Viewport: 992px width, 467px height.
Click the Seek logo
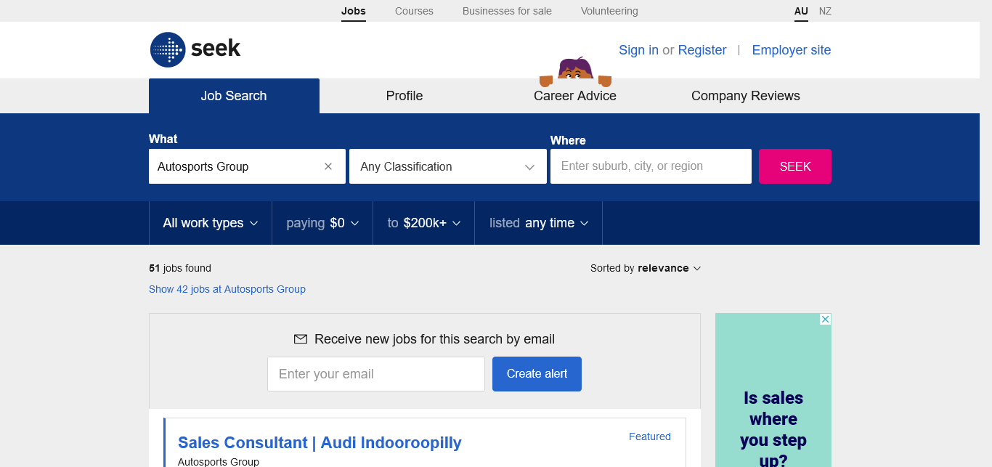pos(195,49)
